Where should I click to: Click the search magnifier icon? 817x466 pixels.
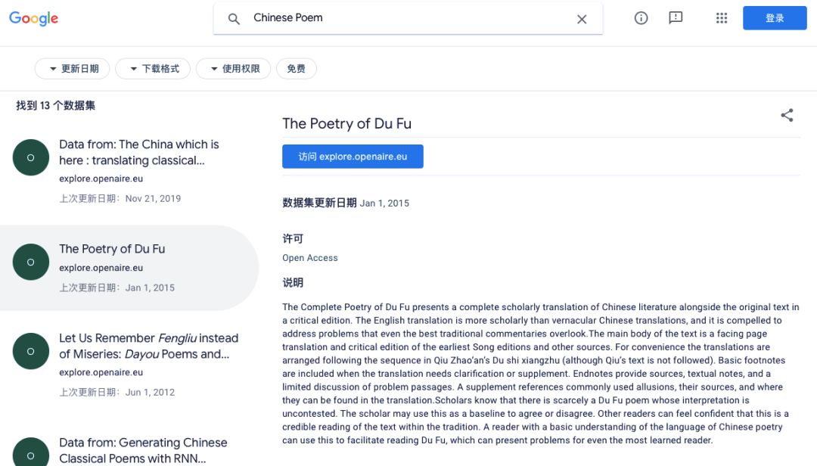(x=234, y=19)
